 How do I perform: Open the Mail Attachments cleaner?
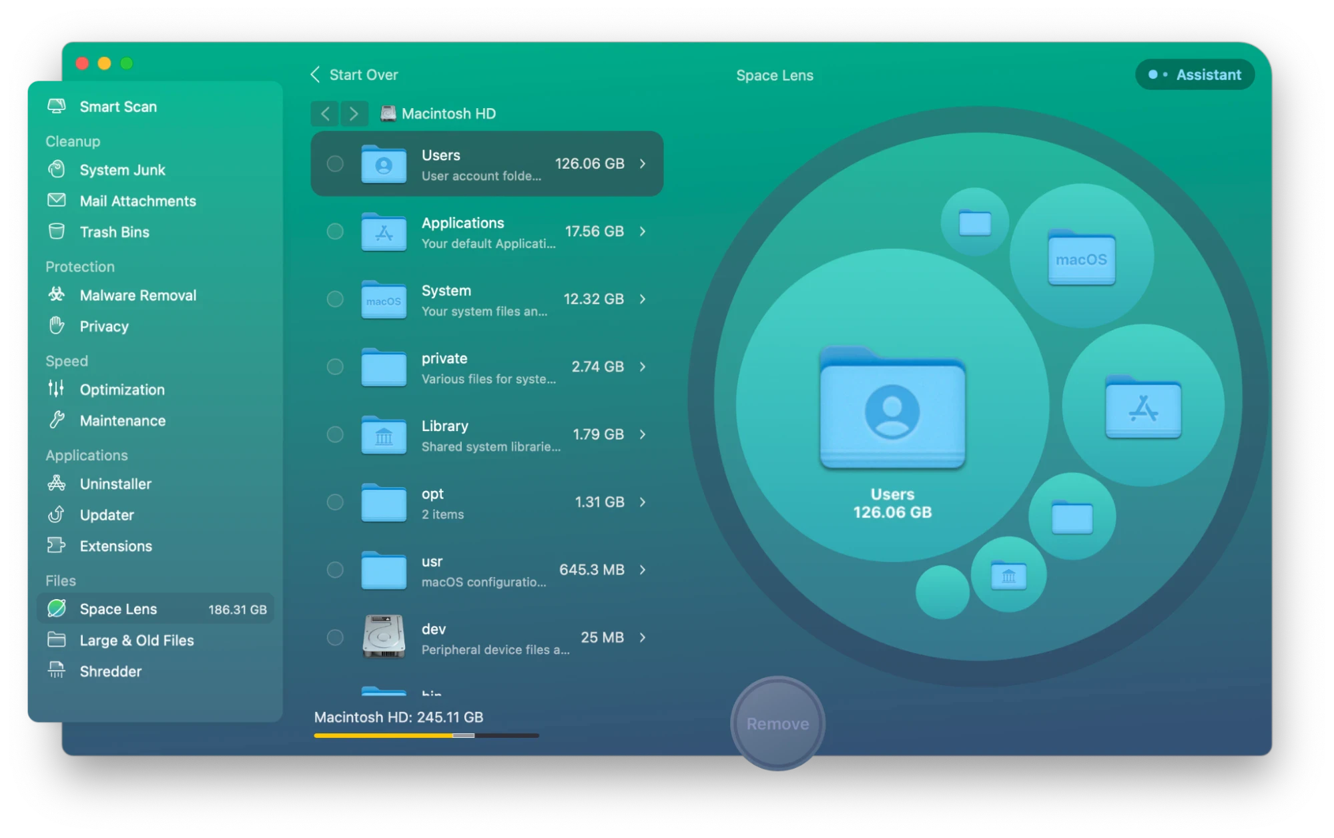(137, 200)
